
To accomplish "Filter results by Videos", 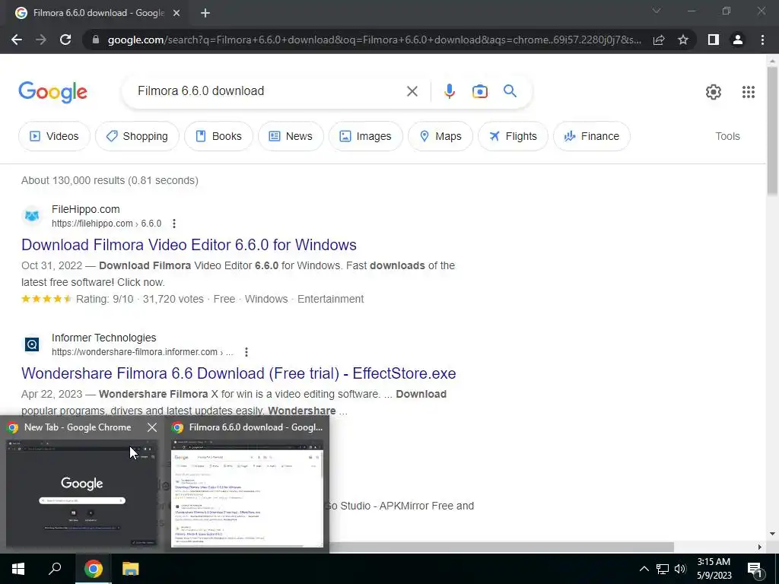I will pyautogui.click(x=54, y=136).
